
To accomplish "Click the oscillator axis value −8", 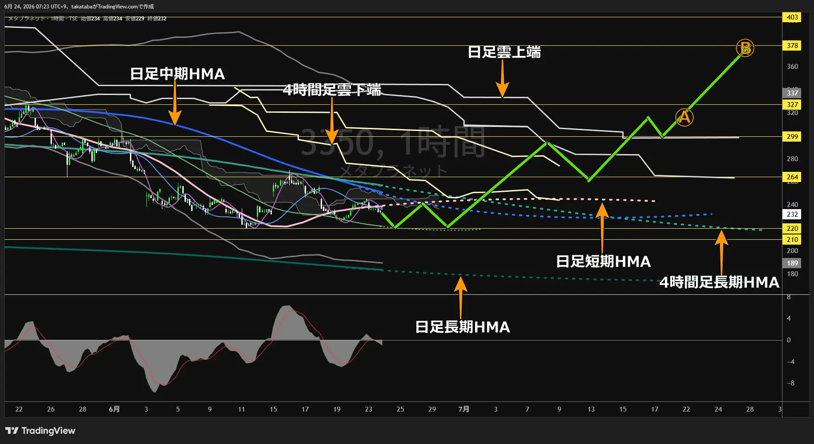I will click(790, 383).
